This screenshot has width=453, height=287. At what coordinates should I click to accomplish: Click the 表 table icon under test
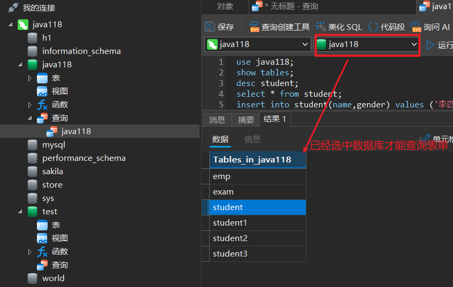point(42,225)
